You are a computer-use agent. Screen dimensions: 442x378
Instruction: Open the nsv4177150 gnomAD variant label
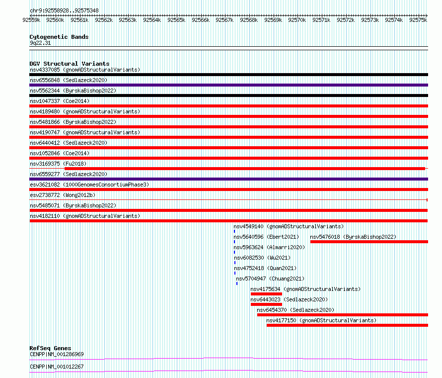tap(321, 320)
